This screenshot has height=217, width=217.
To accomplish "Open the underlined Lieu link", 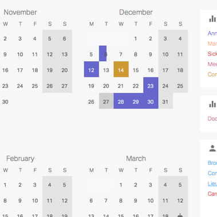I will 212,183.
